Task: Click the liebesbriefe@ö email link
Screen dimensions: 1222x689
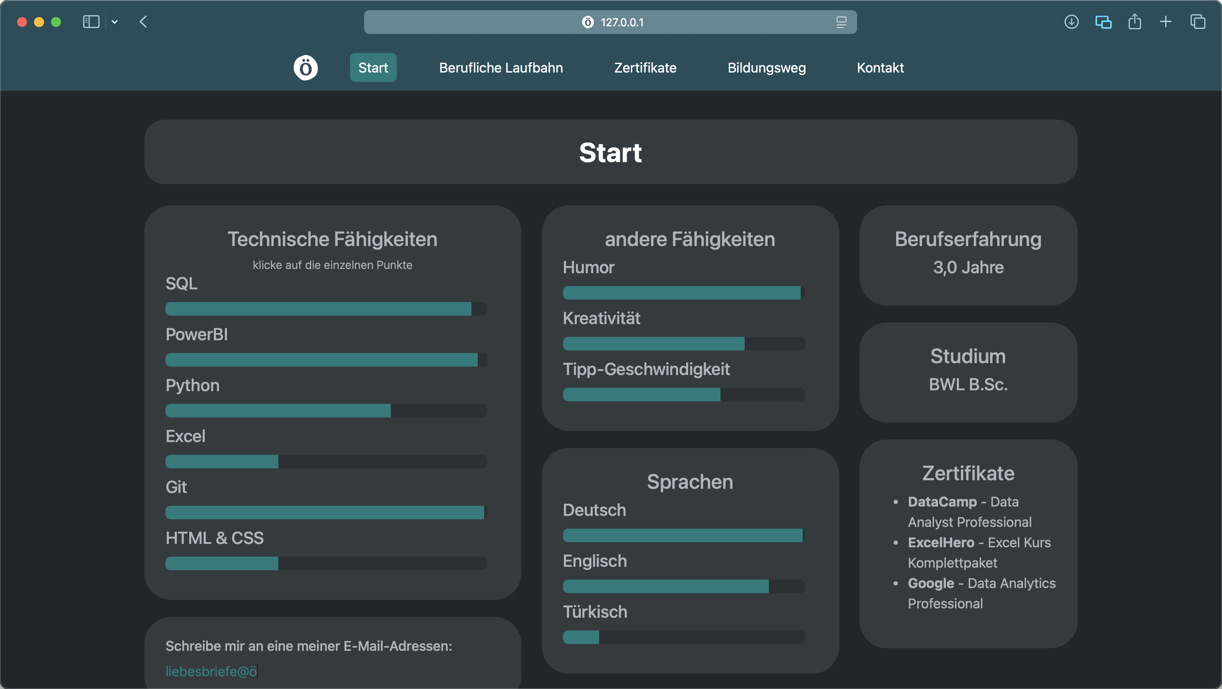Action: coord(211,672)
